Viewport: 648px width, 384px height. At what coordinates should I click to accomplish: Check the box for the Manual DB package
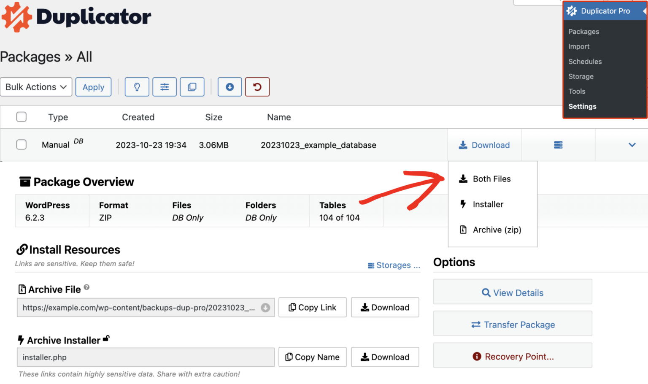[21, 145]
